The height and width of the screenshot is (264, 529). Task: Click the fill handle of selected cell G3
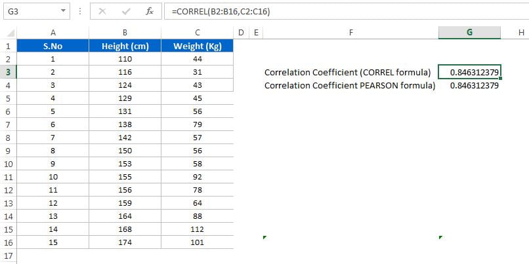click(x=501, y=79)
